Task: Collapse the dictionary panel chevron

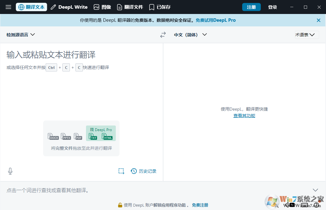Action: tap(315, 190)
